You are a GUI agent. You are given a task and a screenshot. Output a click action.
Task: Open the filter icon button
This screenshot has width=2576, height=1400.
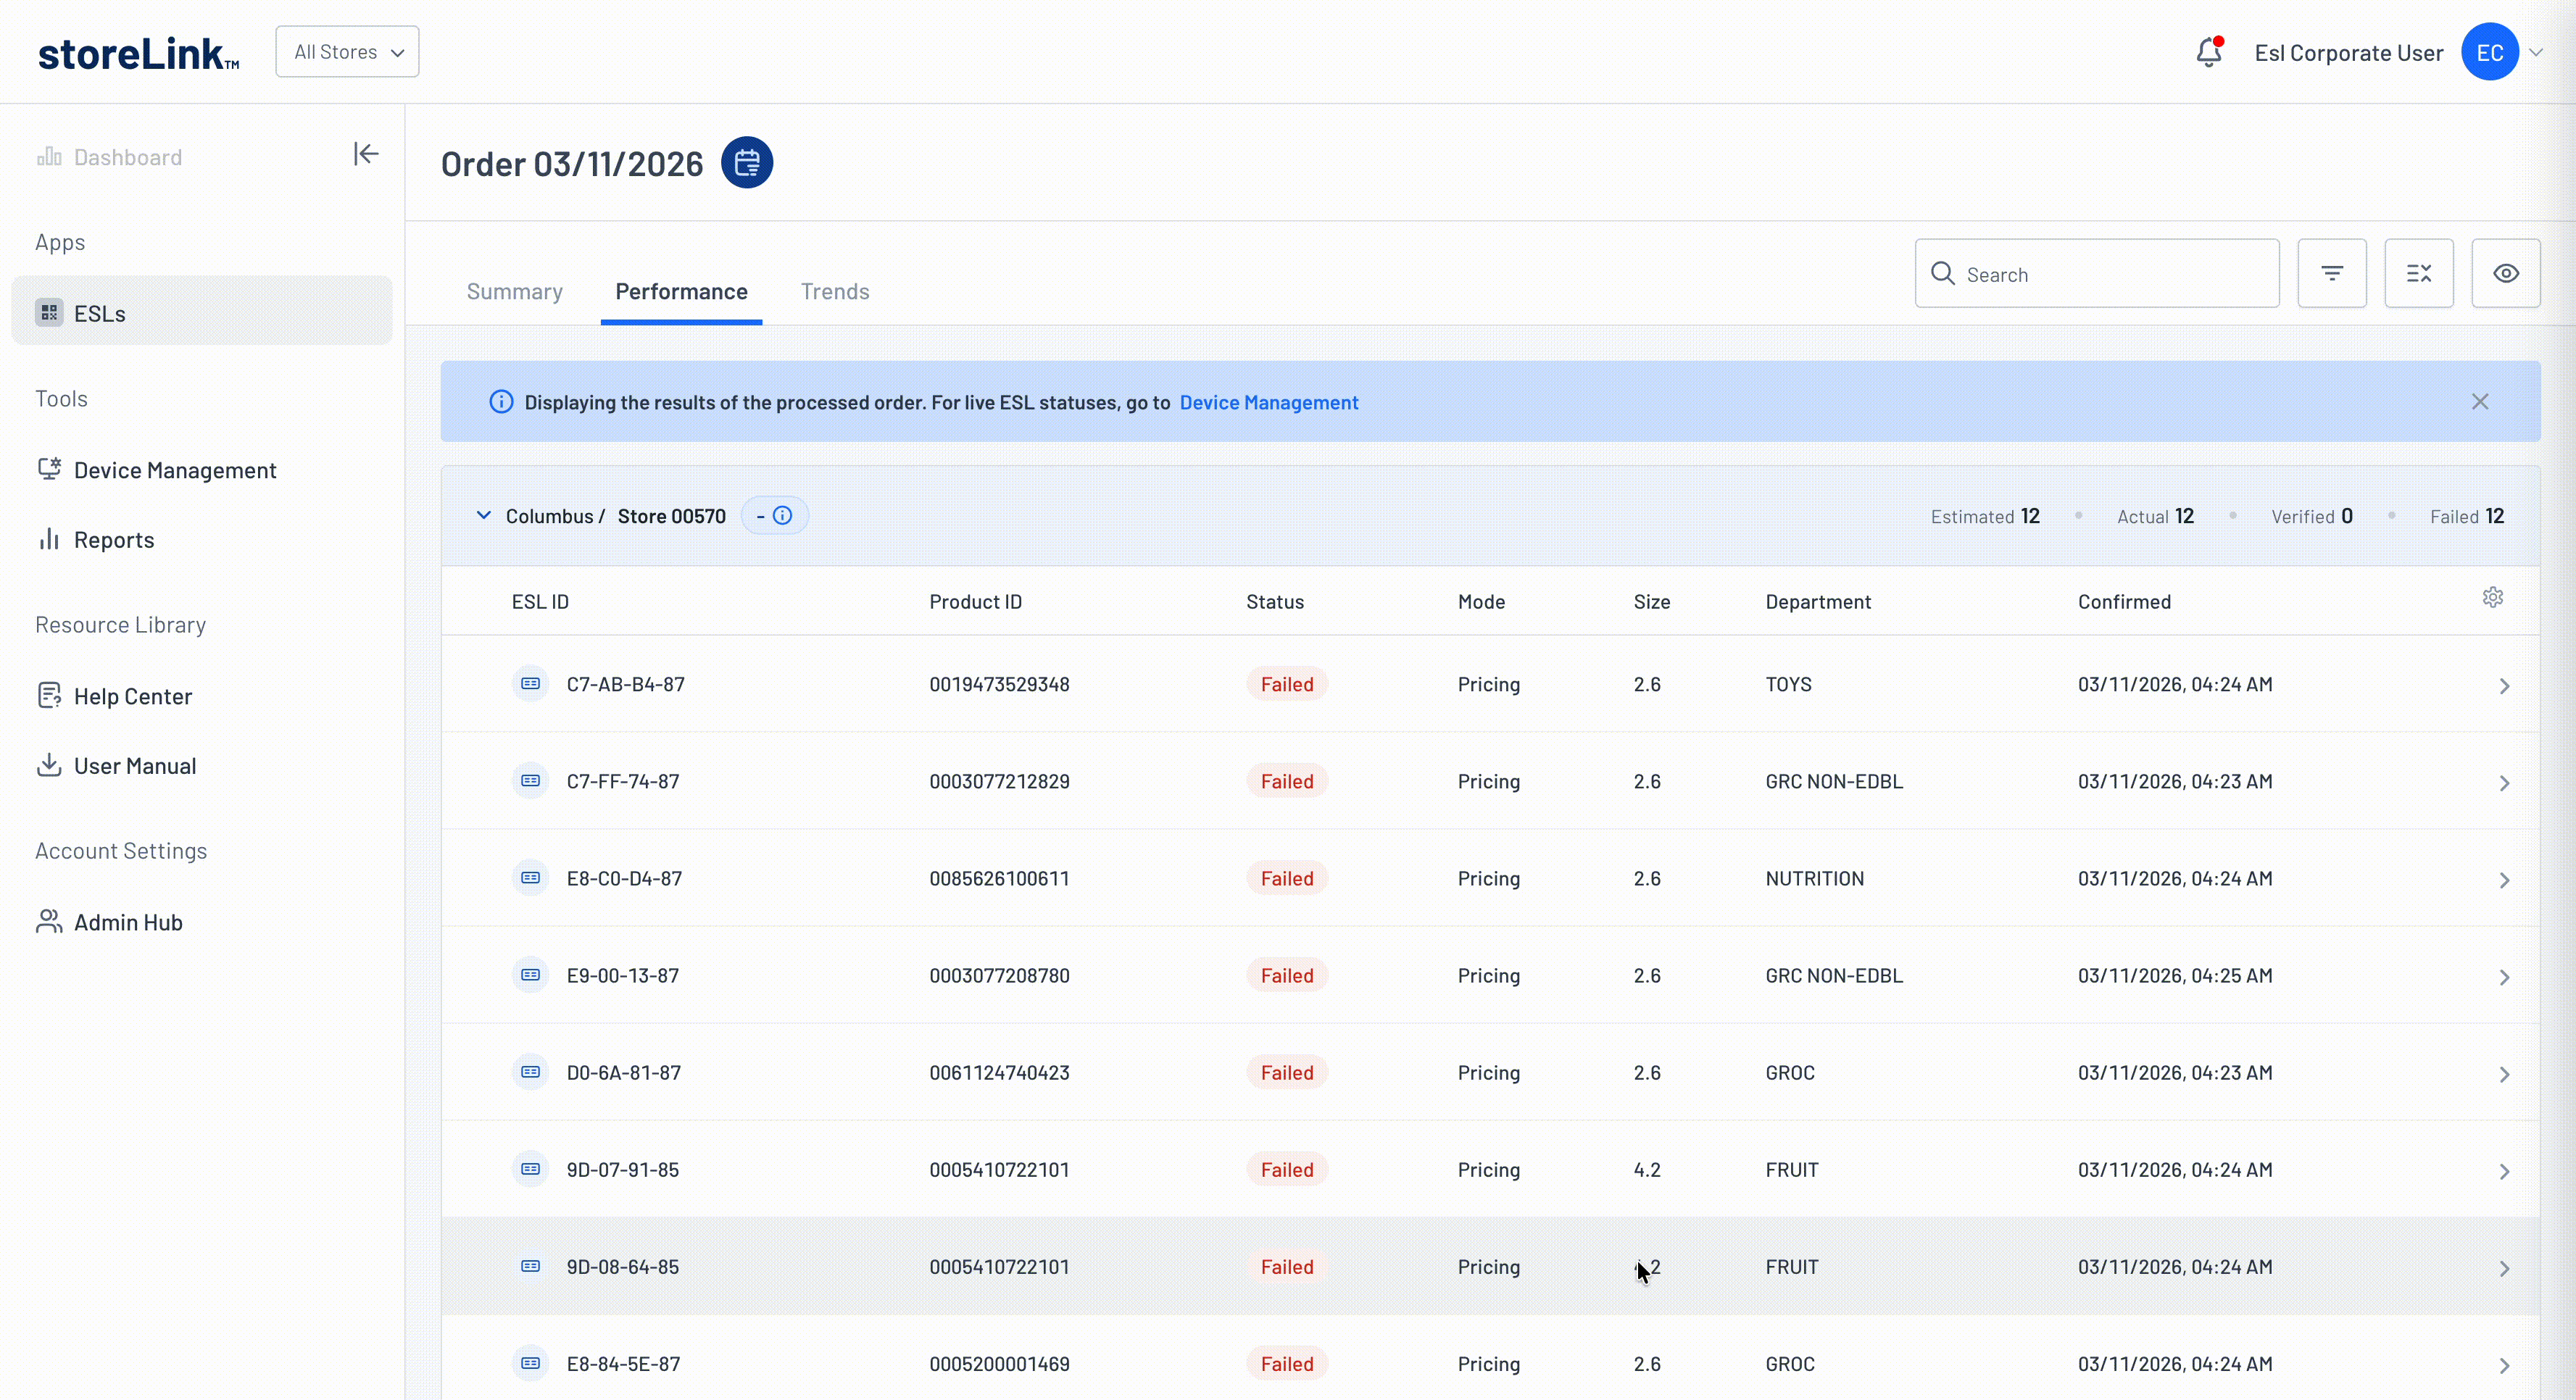click(2332, 273)
